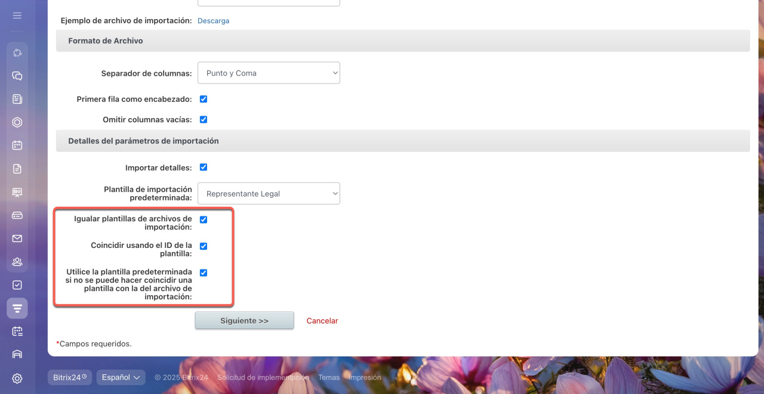The width and height of the screenshot is (764, 394).
Task: Click 'Impresión' footer link
Action: (x=365, y=377)
